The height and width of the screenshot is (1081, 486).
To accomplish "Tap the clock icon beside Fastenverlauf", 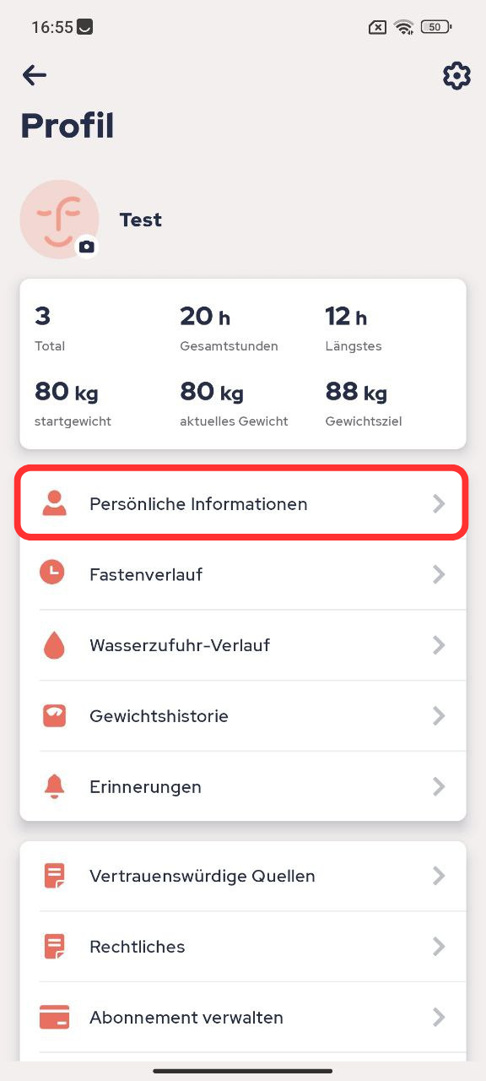I will [x=52, y=573].
